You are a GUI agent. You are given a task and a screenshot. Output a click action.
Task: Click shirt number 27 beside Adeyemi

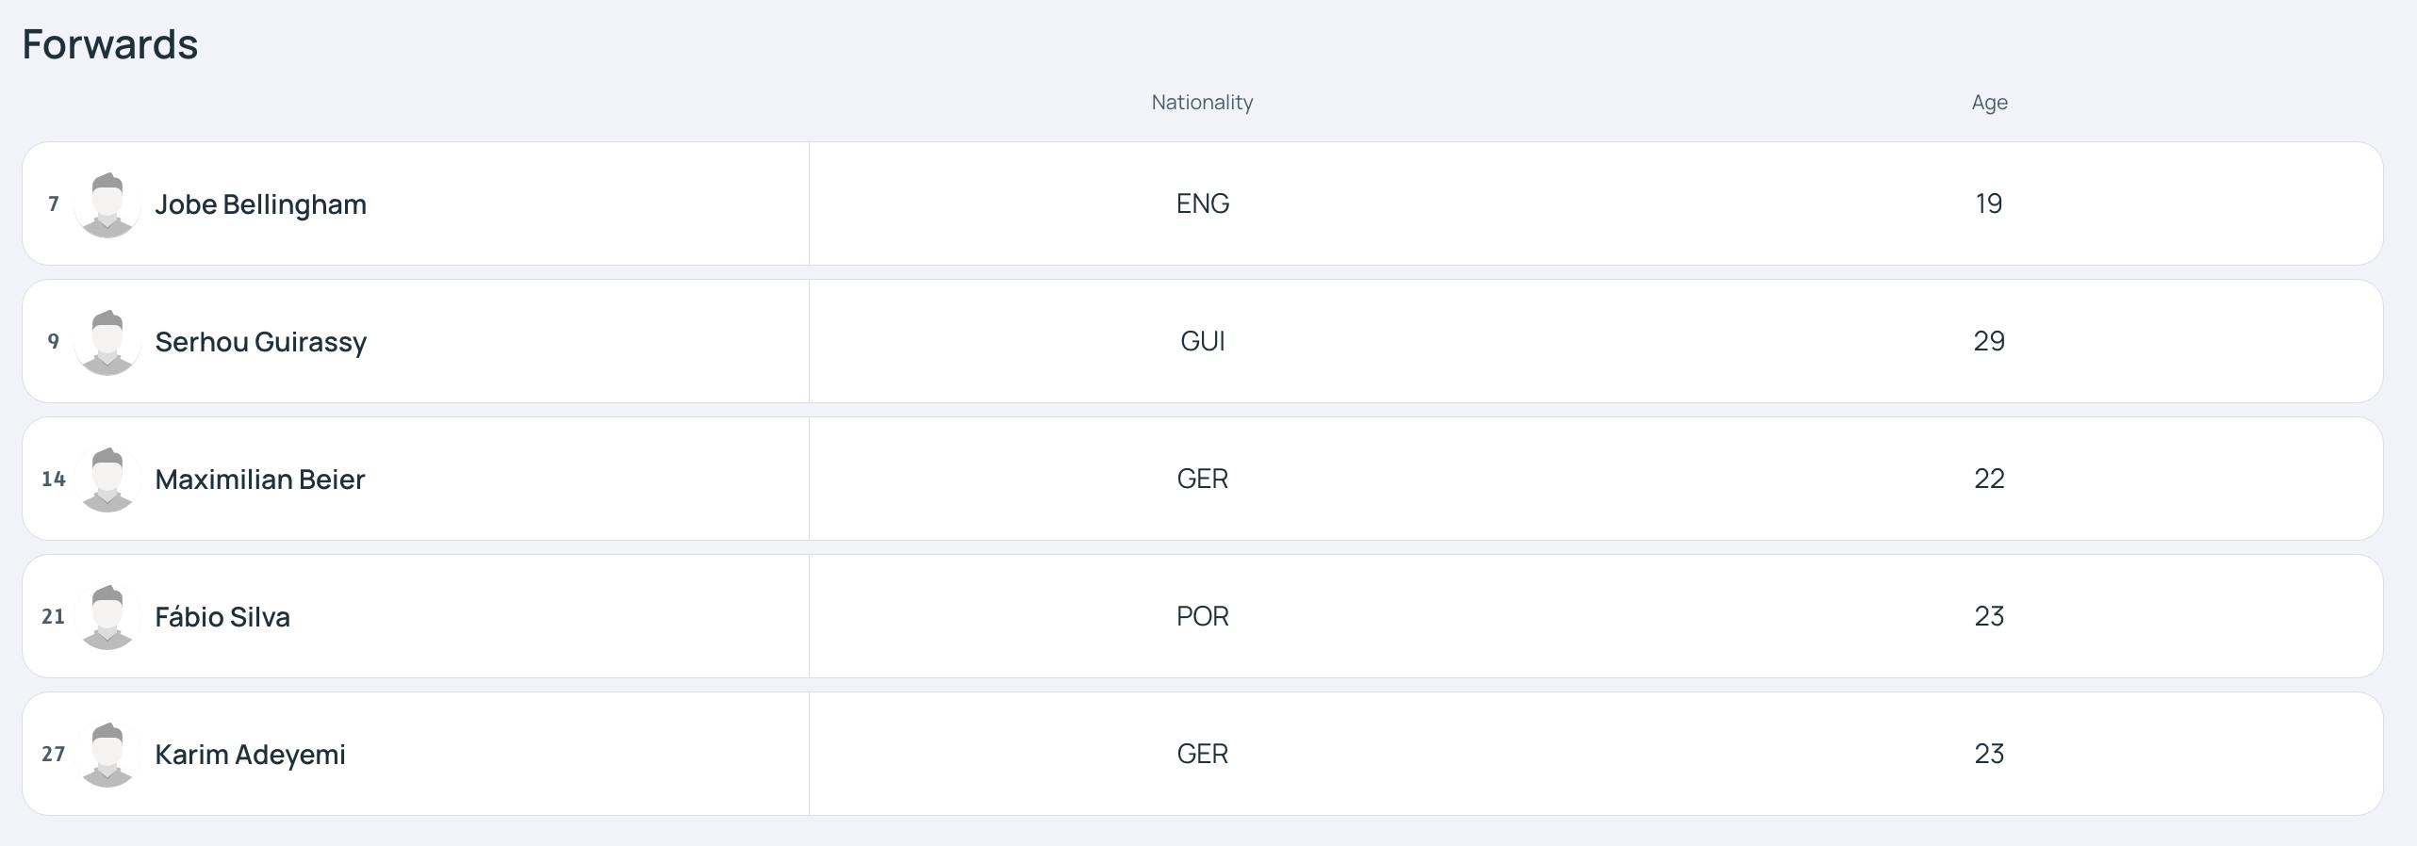point(54,755)
